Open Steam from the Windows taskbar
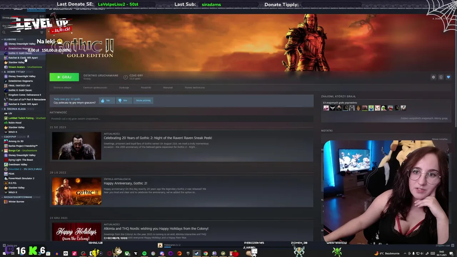The height and width of the screenshot is (257, 457). click(x=197, y=253)
